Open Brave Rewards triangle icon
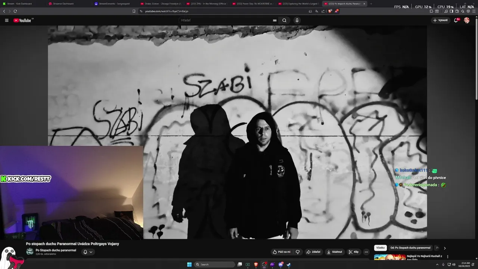Image resolution: width=478 pixels, height=269 pixels. click(336, 11)
